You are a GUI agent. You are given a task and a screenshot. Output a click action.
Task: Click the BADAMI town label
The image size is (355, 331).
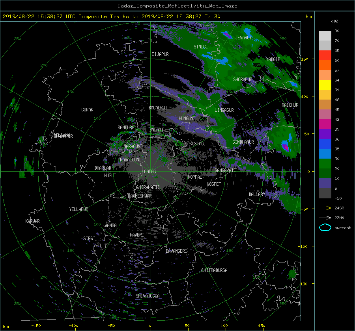point(156,130)
